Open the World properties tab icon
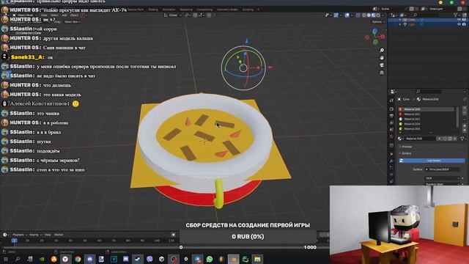Viewport: 469px width, 264px height. pos(391,136)
